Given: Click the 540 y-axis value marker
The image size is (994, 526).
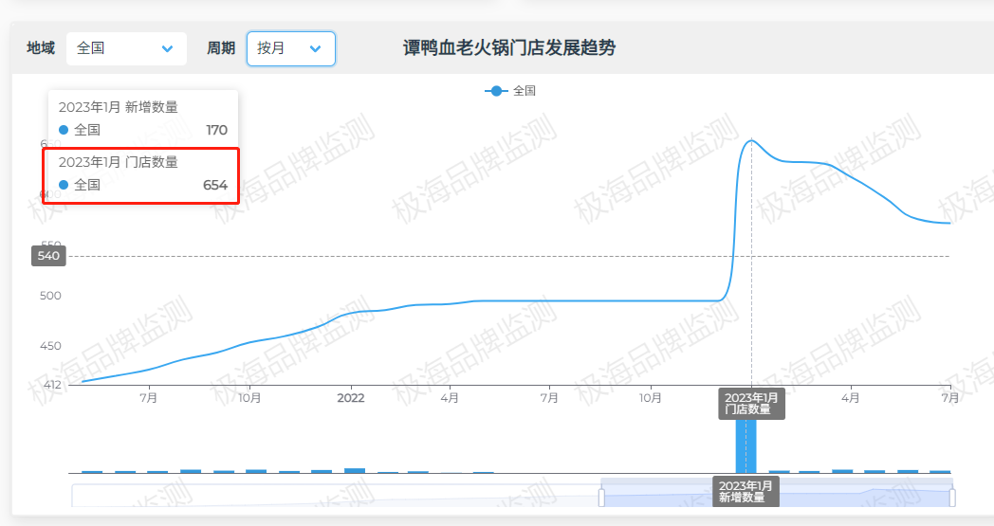Looking at the screenshot, I should pyautogui.click(x=49, y=256).
